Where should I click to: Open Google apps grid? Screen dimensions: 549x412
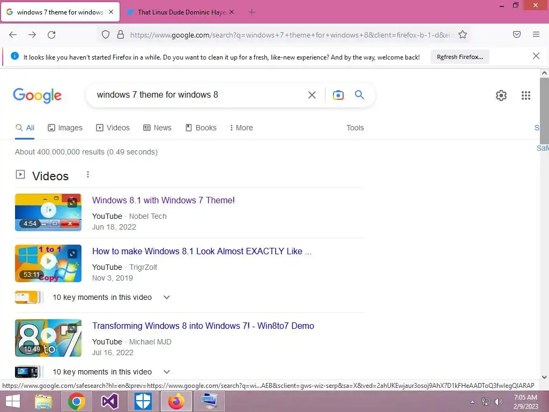tap(526, 95)
